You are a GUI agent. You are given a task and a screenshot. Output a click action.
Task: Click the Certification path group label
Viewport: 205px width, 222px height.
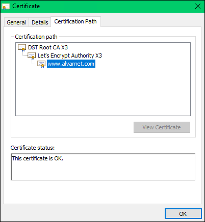tap(36, 37)
